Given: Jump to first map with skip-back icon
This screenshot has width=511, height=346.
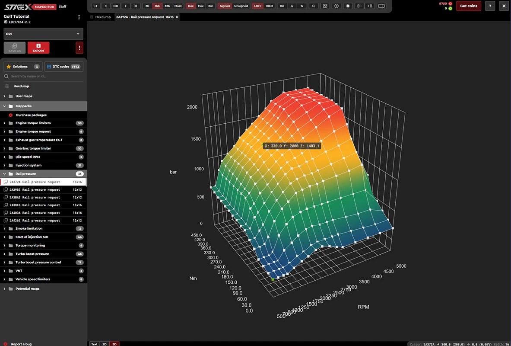Looking at the screenshot, I should pos(96,6).
